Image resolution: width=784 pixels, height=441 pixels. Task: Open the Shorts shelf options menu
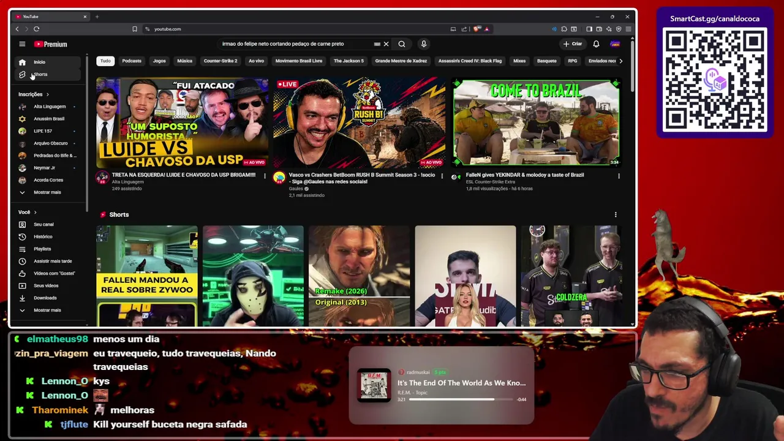pyautogui.click(x=616, y=215)
